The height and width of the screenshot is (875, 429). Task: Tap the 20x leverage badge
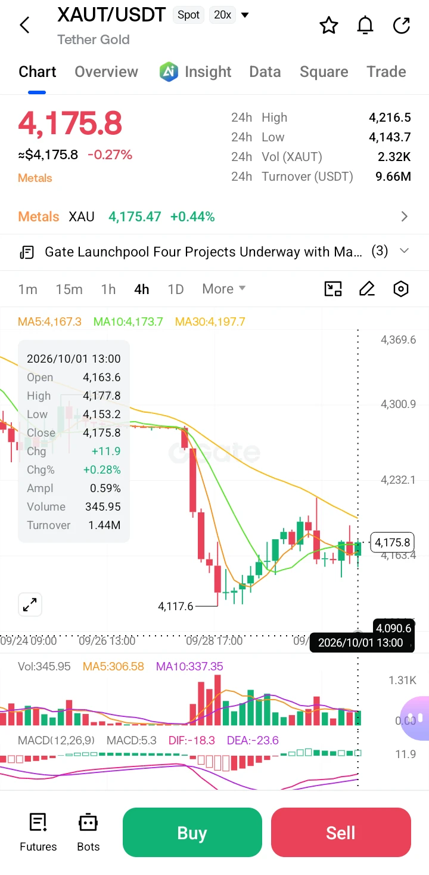coord(223,15)
